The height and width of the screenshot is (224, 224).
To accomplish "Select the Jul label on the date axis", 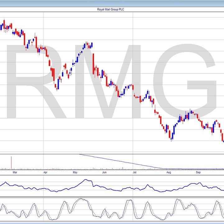I will pos(134,172).
